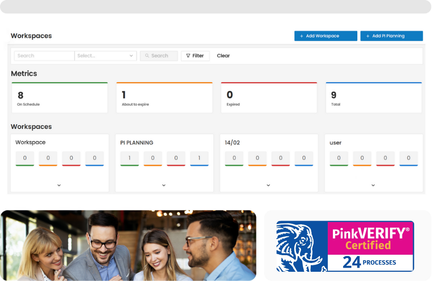The width and height of the screenshot is (432, 281).
Task: Expand the PI PLANNING card chevron
Action: (164, 185)
